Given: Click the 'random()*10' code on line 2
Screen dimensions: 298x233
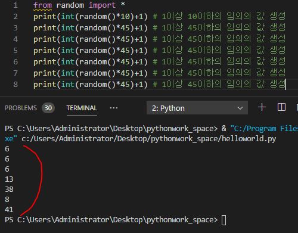Looking at the screenshot, I should [105, 17].
